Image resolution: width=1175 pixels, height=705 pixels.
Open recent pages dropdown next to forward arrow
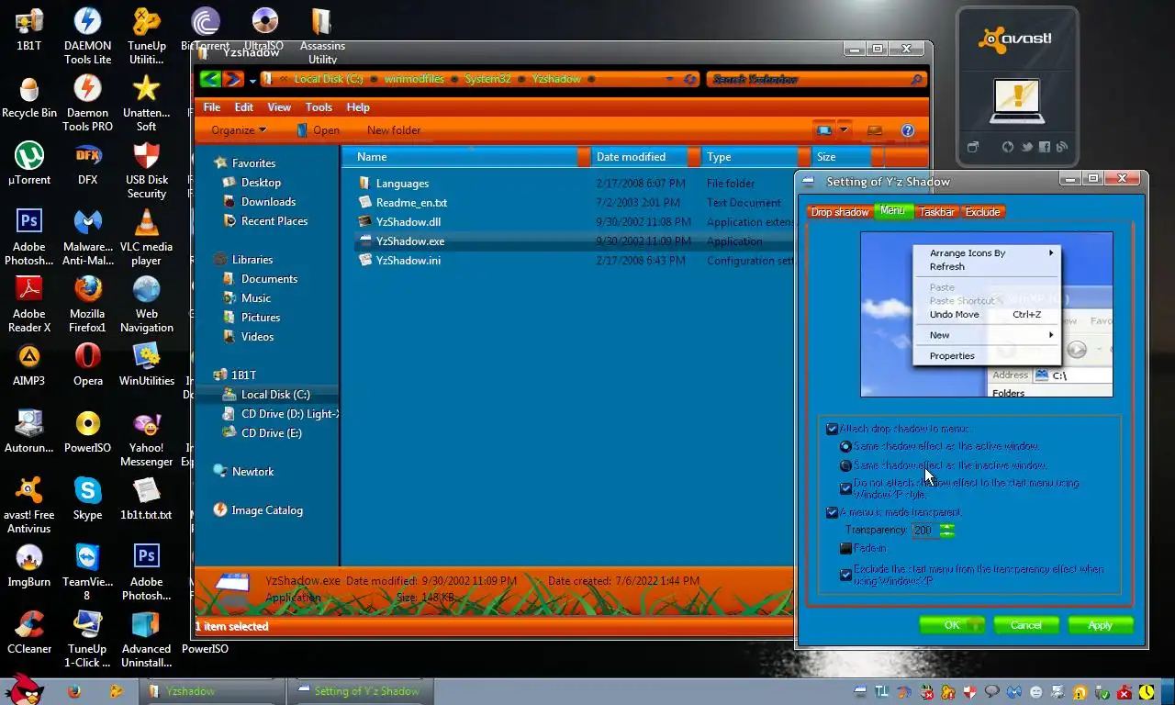point(252,81)
